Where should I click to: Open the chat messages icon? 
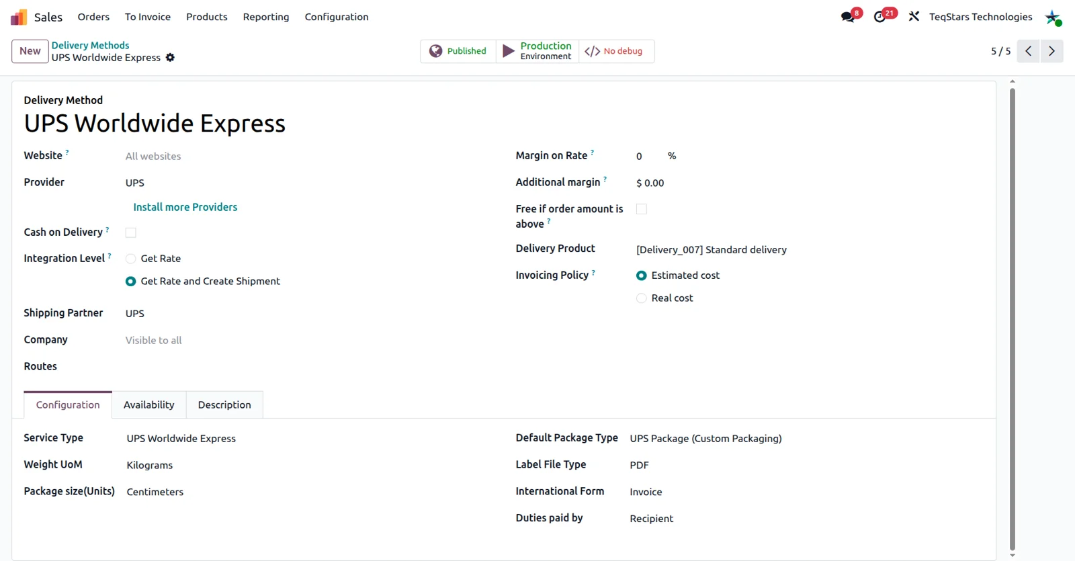pyautogui.click(x=848, y=17)
